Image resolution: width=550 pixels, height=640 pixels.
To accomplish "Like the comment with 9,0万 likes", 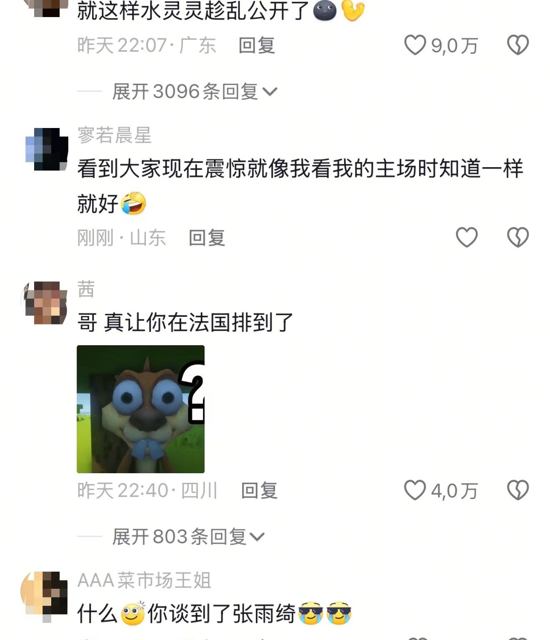I will coord(415,45).
